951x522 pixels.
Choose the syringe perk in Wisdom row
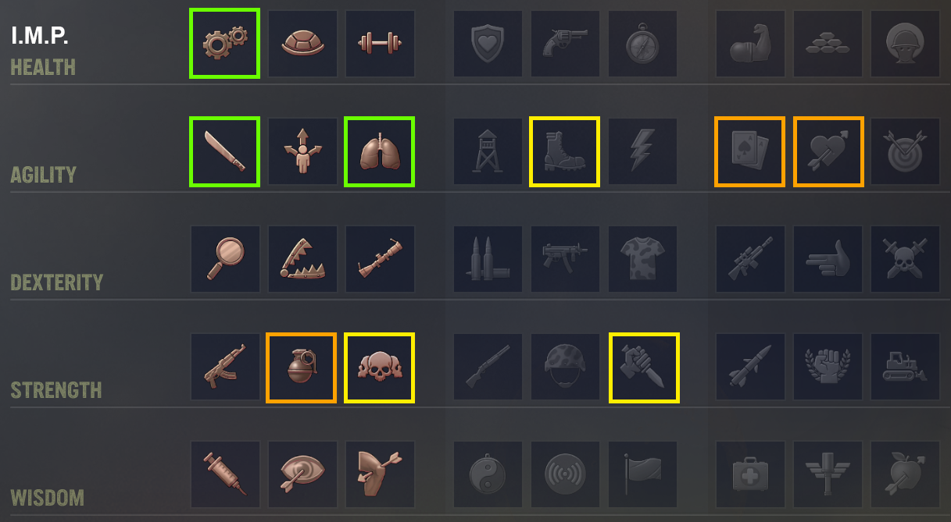click(x=225, y=474)
